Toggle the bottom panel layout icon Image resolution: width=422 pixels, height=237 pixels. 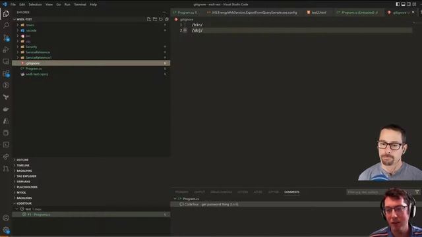point(403,5)
